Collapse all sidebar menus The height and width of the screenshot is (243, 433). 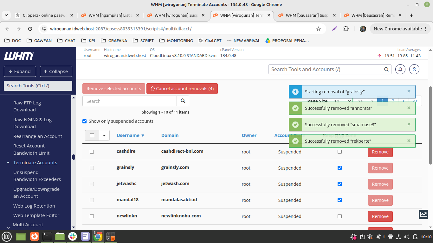point(56,71)
